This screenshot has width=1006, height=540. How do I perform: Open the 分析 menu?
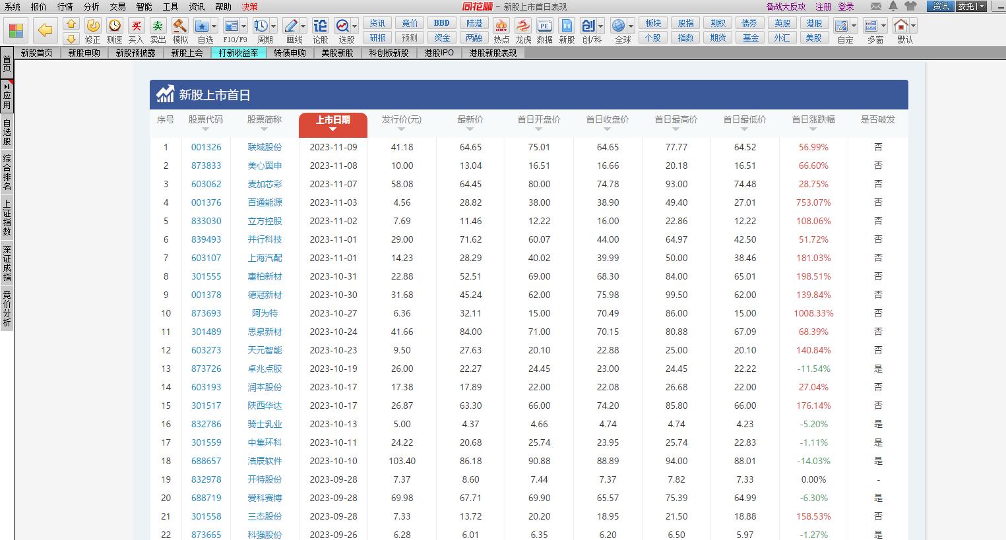click(x=92, y=7)
